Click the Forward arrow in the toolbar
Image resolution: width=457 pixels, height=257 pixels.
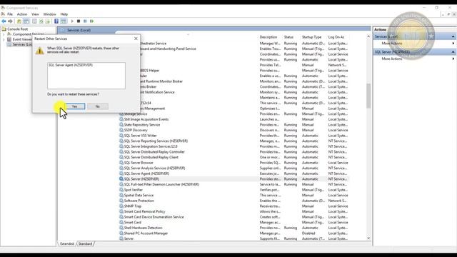(x=10, y=21)
